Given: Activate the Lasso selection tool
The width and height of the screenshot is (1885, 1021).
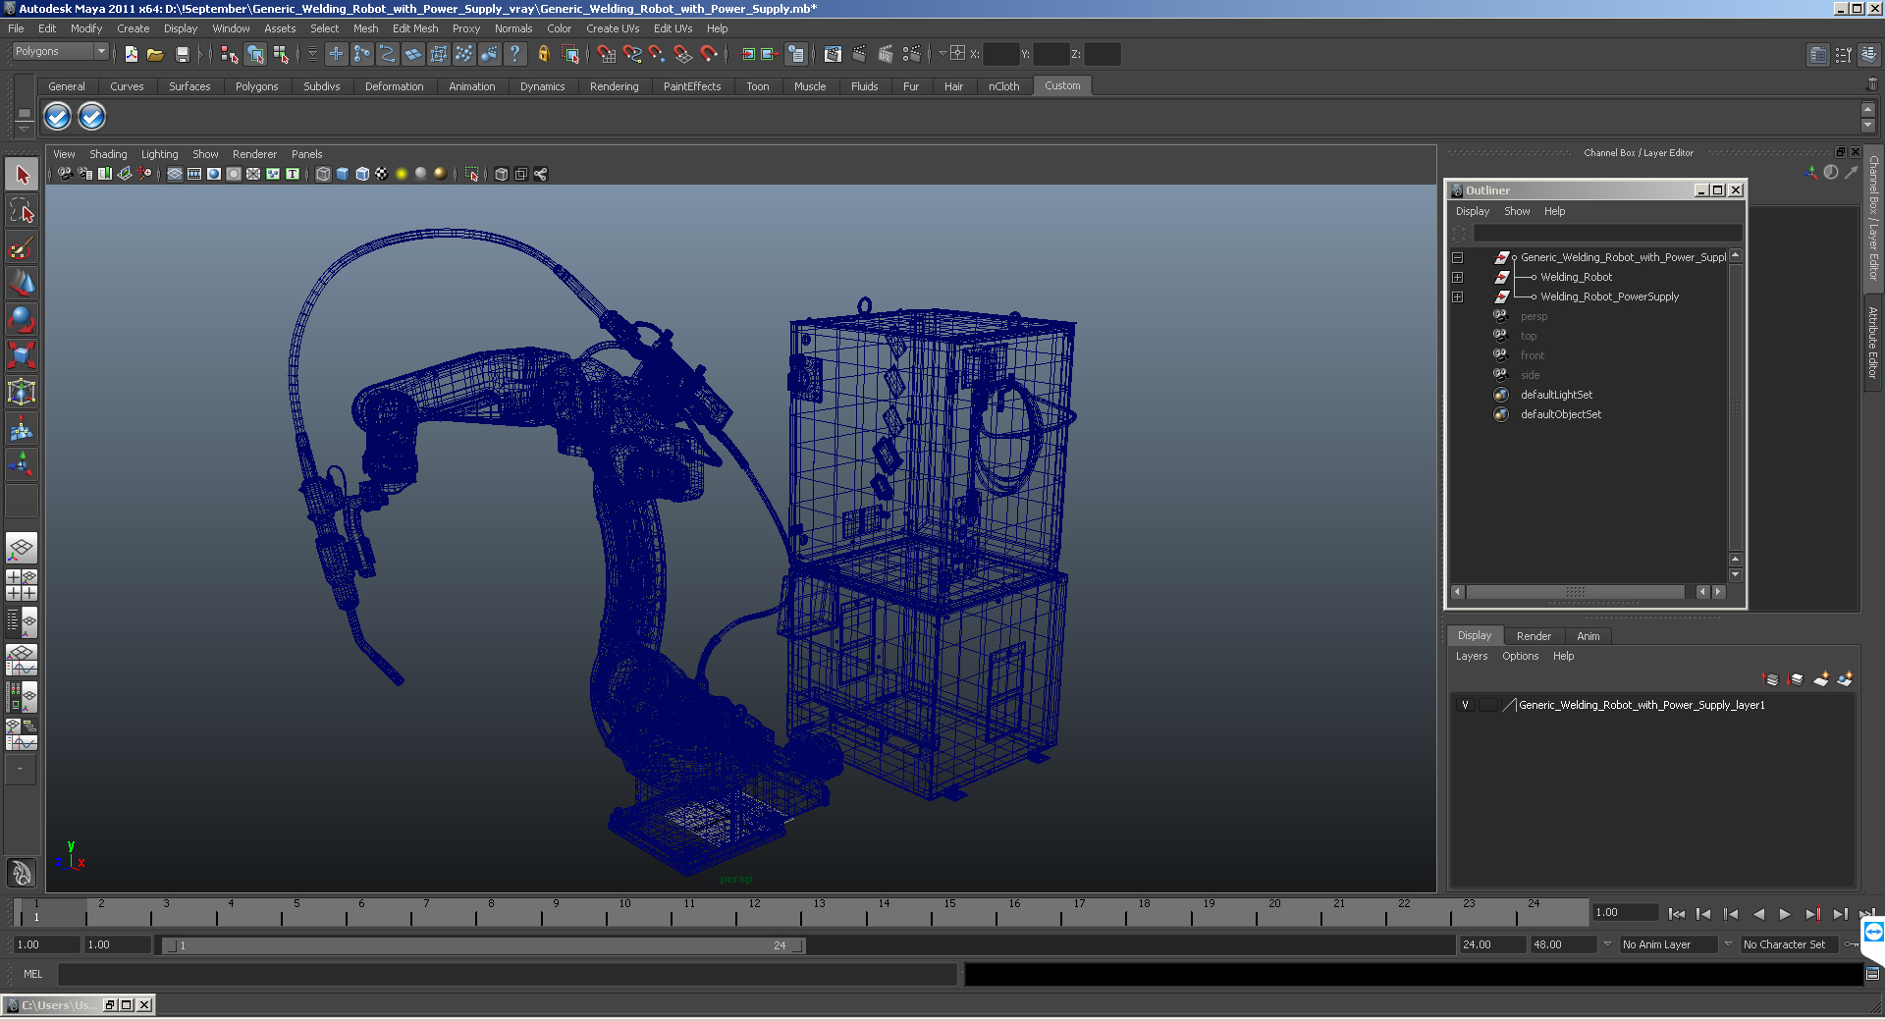Looking at the screenshot, I should [22, 211].
